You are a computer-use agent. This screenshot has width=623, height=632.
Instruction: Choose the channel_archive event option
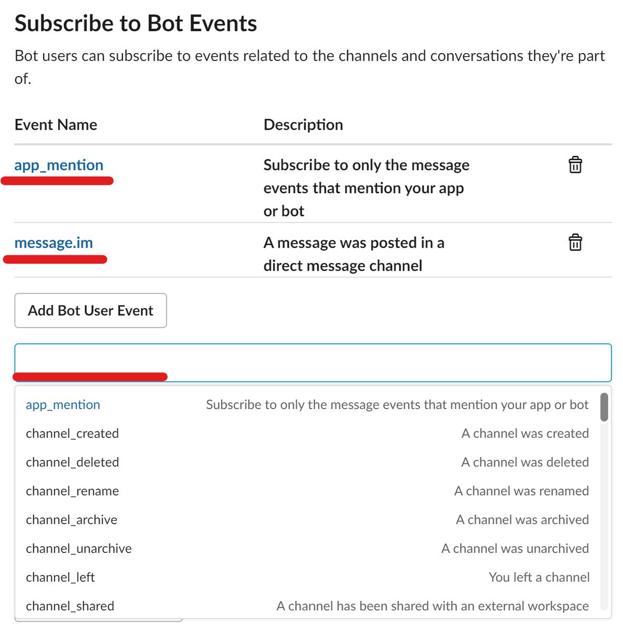pyautogui.click(x=307, y=520)
